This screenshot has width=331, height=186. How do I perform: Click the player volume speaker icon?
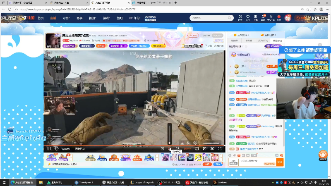tap(170, 149)
